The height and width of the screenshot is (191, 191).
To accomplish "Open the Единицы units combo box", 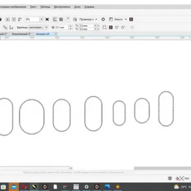I will click(38, 27).
